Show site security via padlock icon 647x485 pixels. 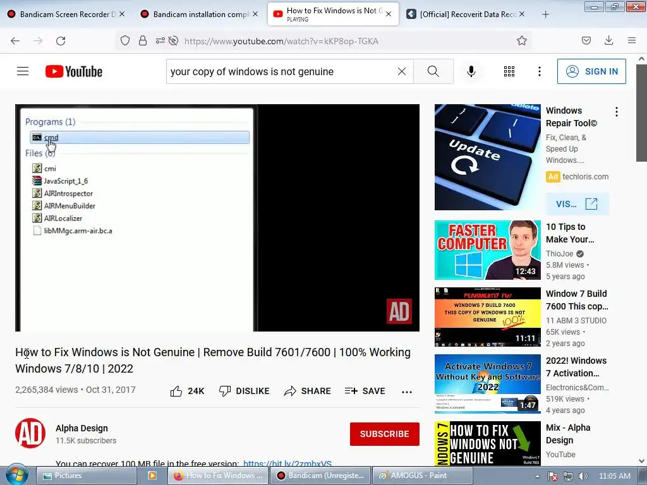coord(143,40)
